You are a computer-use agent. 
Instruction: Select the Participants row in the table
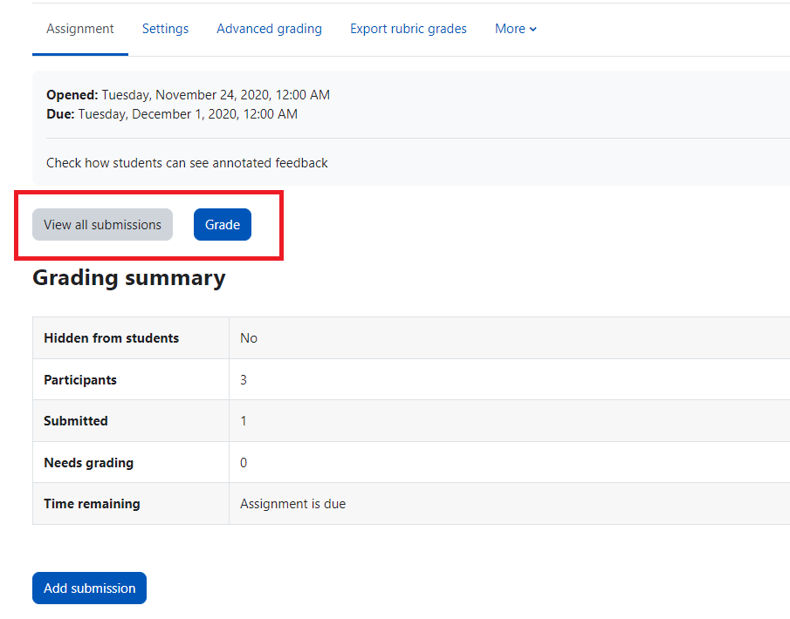[x=80, y=379]
